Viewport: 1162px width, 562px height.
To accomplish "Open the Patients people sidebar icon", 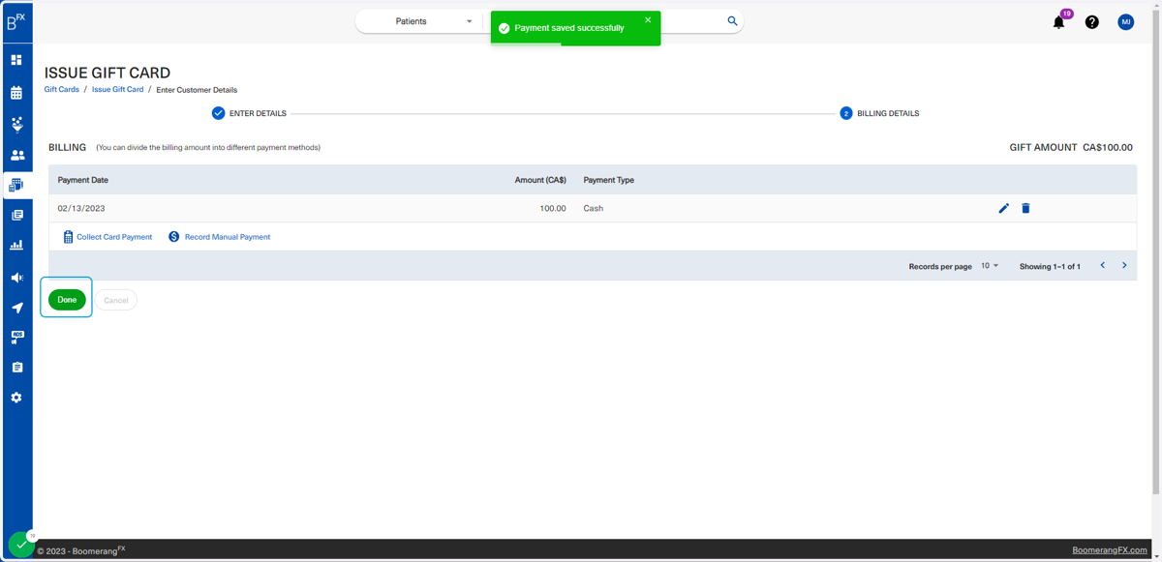I will coord(16,155).
